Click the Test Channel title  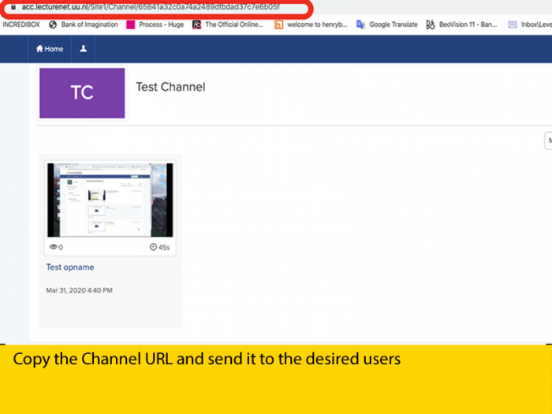pos(170,87)
